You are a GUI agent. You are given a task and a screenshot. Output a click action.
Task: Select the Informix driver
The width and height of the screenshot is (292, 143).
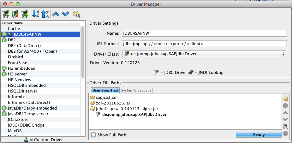click(41, 97)
